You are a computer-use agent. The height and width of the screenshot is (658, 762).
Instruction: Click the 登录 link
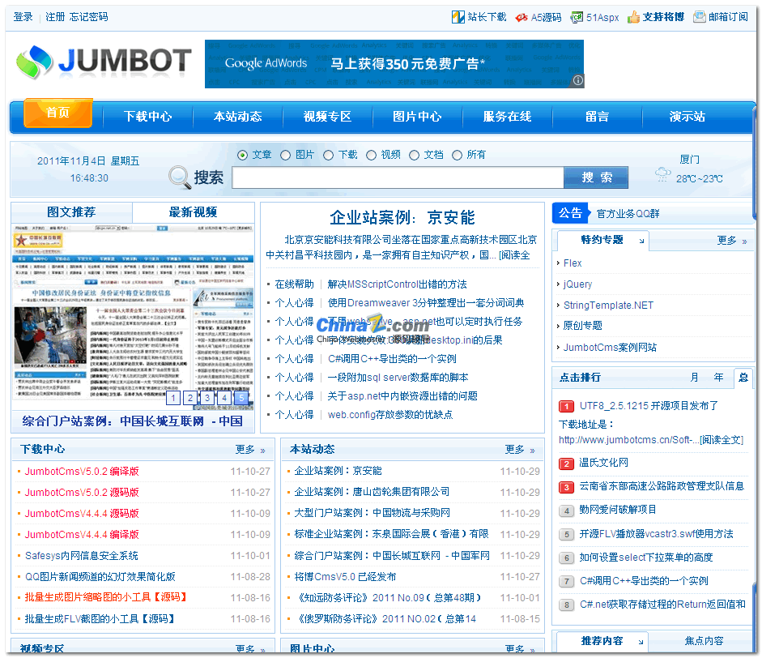point(23,17)
